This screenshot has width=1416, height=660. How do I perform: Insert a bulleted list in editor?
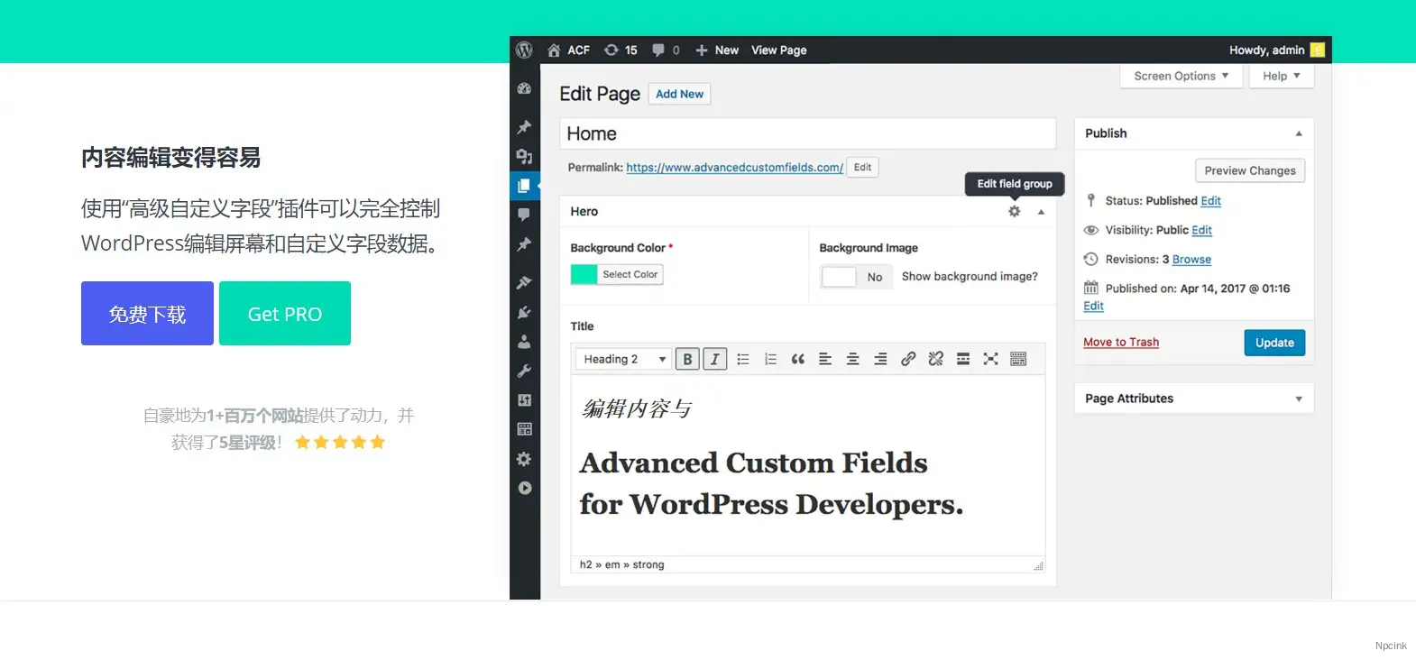pos(743,359)
